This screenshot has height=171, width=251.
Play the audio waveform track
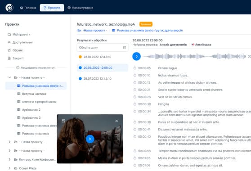point(136,56)
